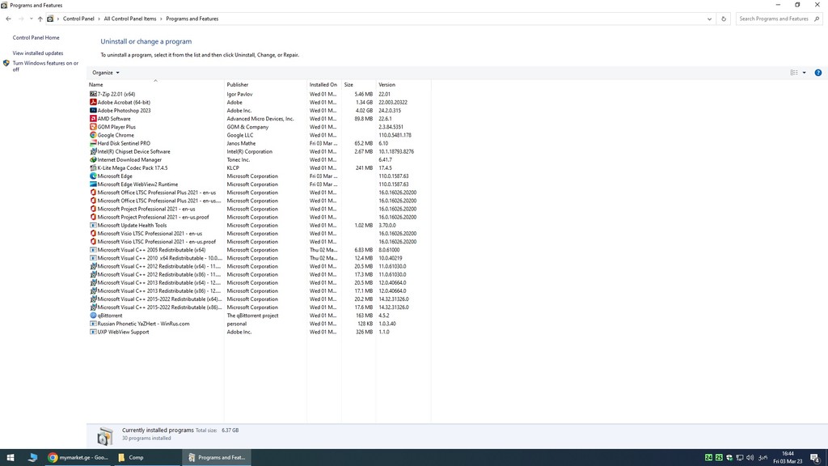Click version 110.0.5481.178 cell
This screenshot has height=466, width=828.
click(x=395, y=135)
